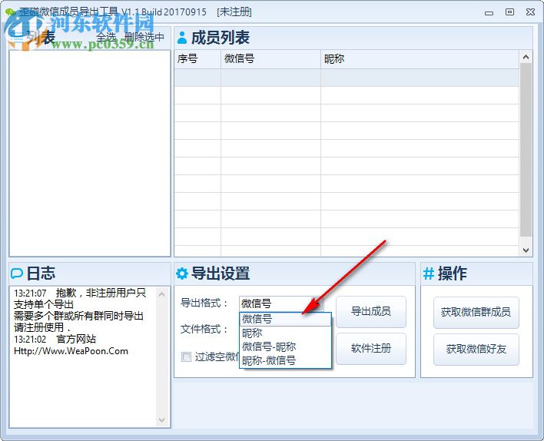
Task: Choose 昵称 from the dropdown list
Action: click(285, 333)
